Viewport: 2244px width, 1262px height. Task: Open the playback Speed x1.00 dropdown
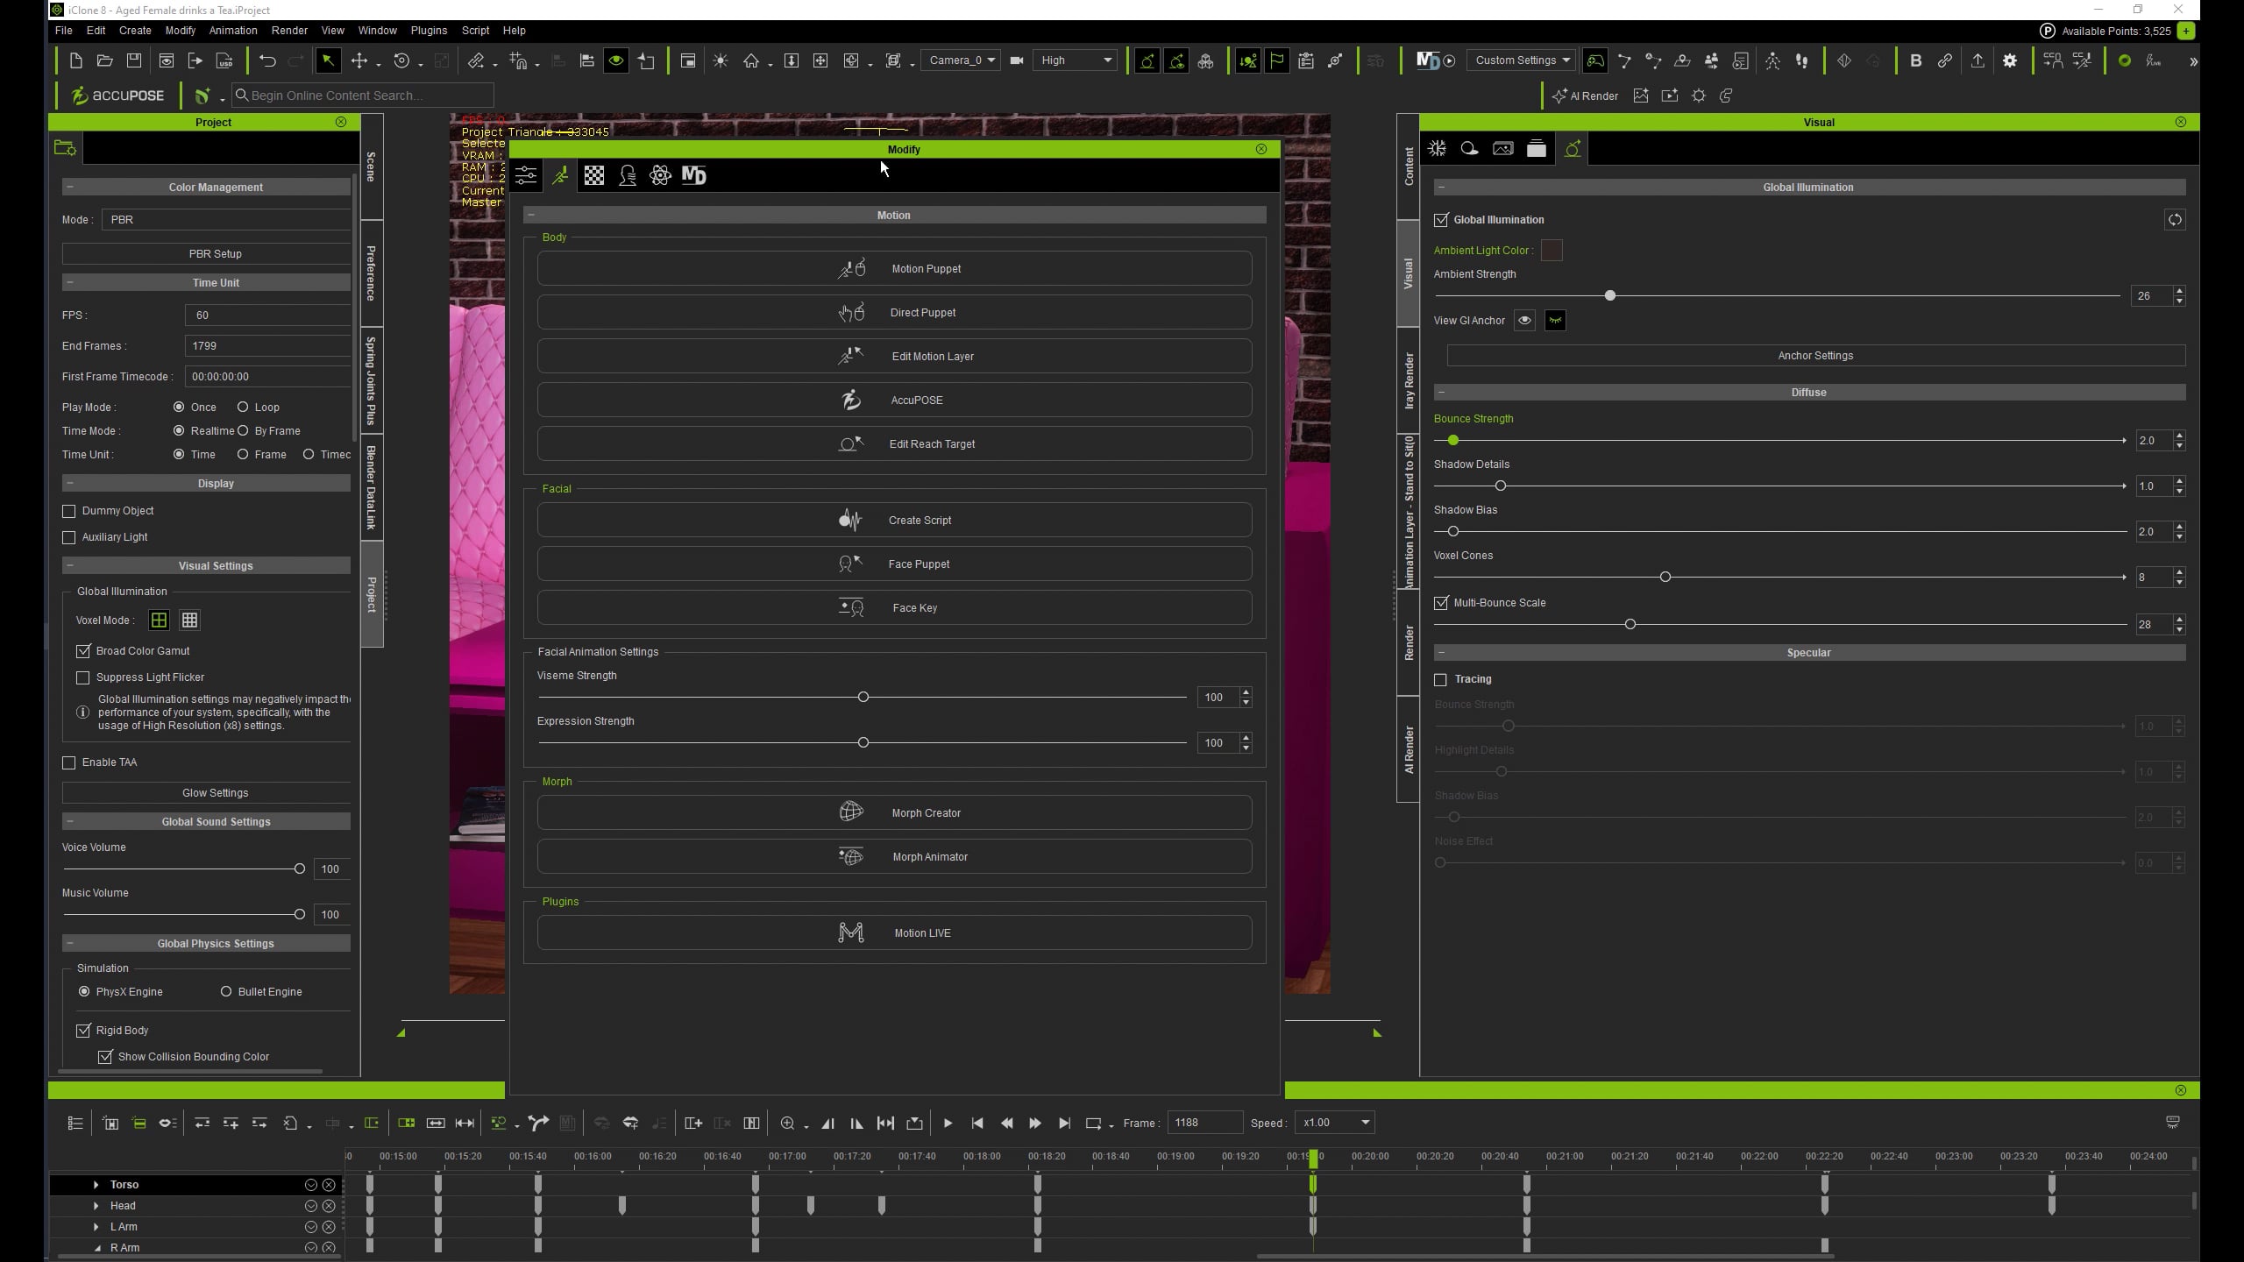click(1334, 1123)
